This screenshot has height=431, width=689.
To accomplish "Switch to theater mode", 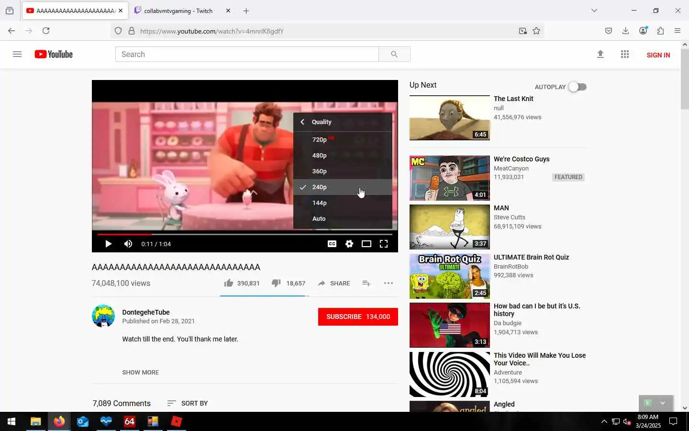I will (367, 244).
